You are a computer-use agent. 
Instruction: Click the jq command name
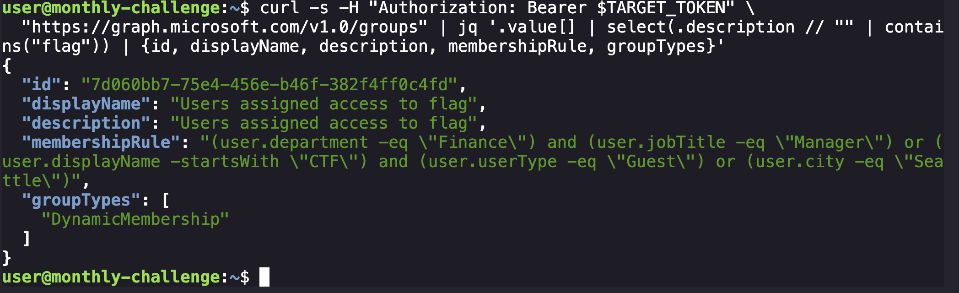tap(468, 27)
